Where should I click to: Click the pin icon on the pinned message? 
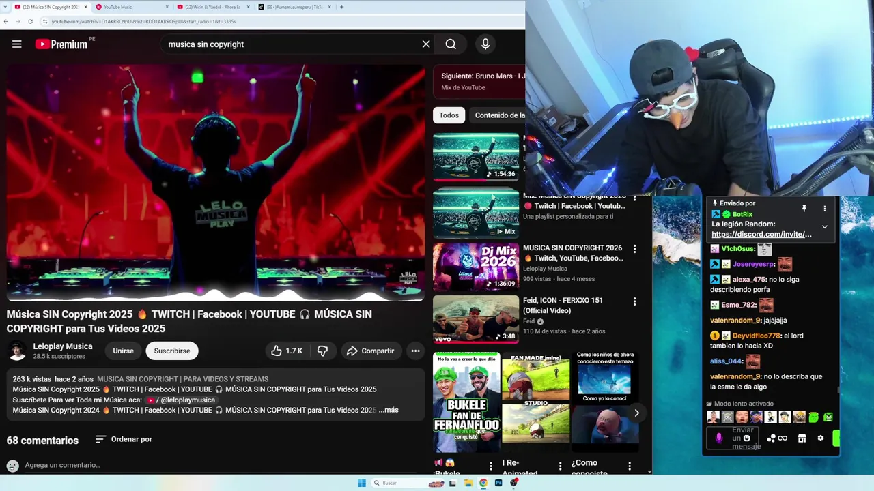tap(804, 208)
